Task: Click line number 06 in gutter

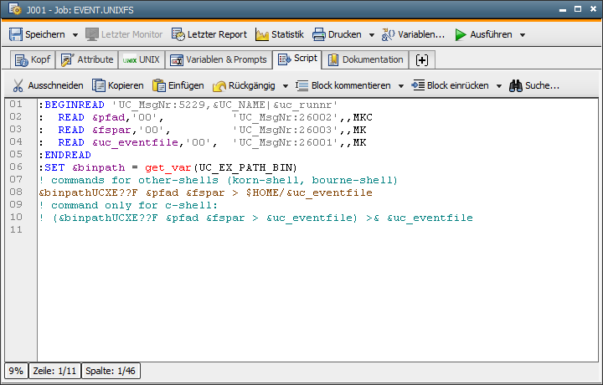Action: click(x=16, y=167)
